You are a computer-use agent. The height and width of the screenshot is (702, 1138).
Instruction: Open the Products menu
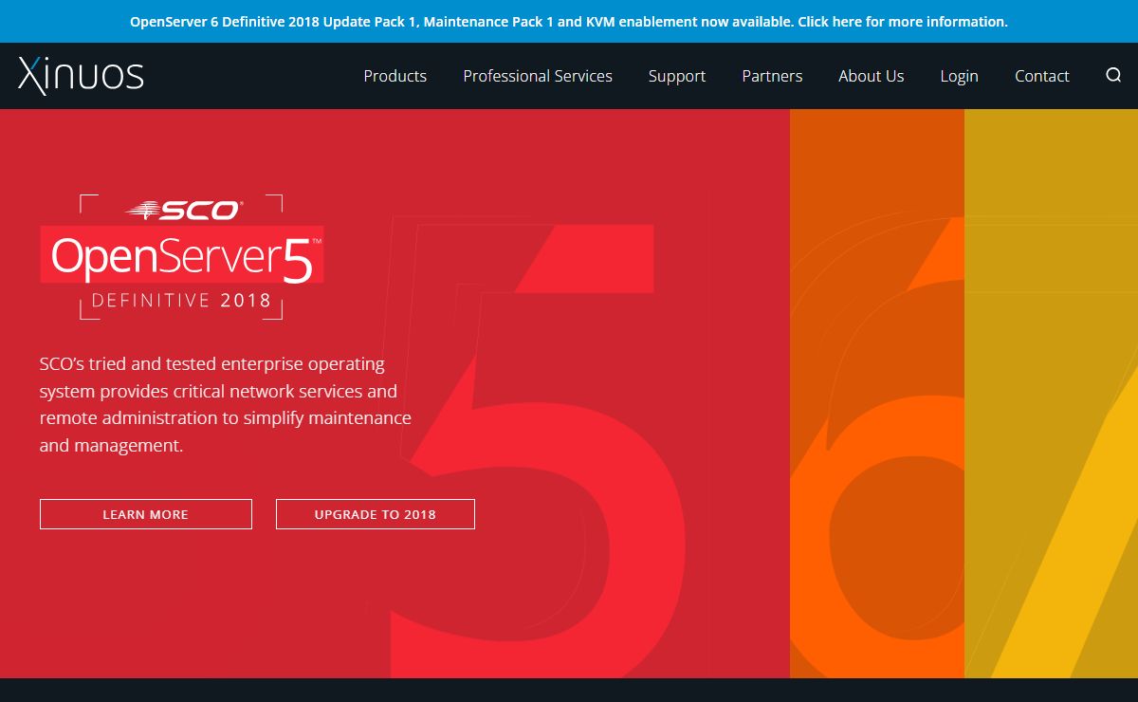click(x=395, y=76)
